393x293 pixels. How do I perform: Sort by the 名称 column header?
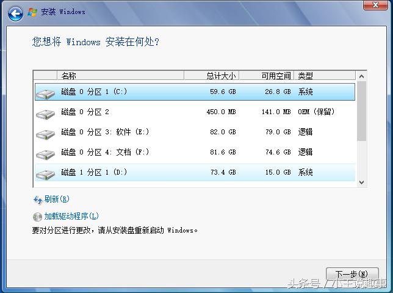pos(121,76)
